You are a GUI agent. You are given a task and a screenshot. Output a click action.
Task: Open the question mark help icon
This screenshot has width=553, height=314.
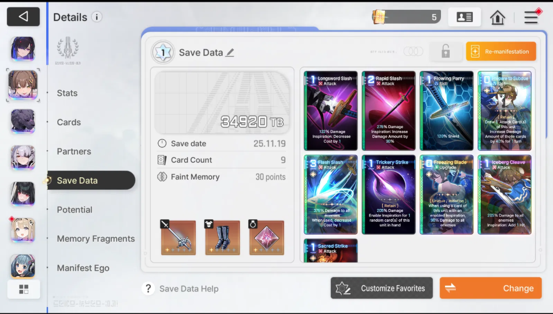(x=148, y=289)
